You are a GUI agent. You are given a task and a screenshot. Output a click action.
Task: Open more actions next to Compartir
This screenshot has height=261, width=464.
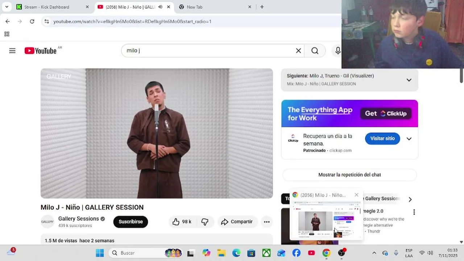(x=267, y=222)
